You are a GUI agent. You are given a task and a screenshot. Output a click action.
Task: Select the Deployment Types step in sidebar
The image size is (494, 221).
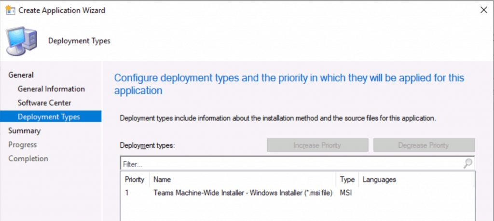click(x=51, y=117)
